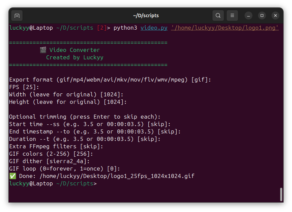292x212 pixels.
Task: Click the terminal scrollbar handle
Action: coord(282,194)
